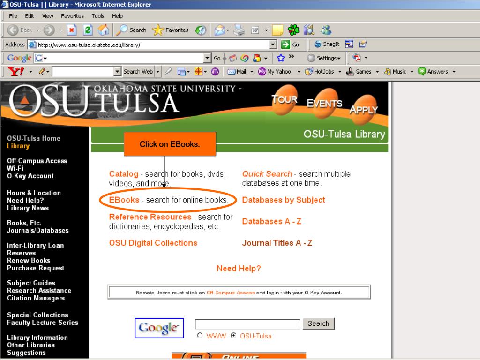480x360 pixels.
Task: Click the Google toolbar swirl icon
Action: (244, 58)
